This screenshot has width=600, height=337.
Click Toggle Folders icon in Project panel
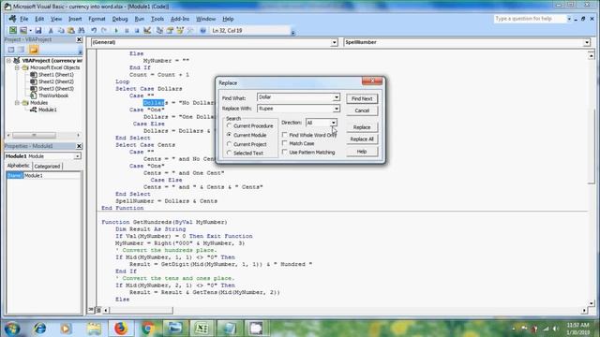coord(34,50)
